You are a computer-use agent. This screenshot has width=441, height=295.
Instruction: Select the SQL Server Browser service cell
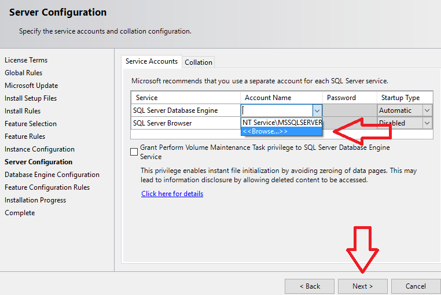point(186,123)
